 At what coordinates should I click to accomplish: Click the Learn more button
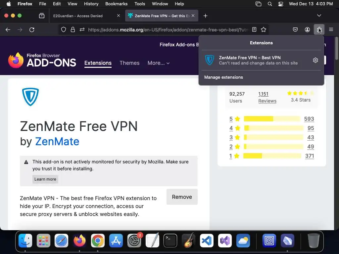pos(45,179)
